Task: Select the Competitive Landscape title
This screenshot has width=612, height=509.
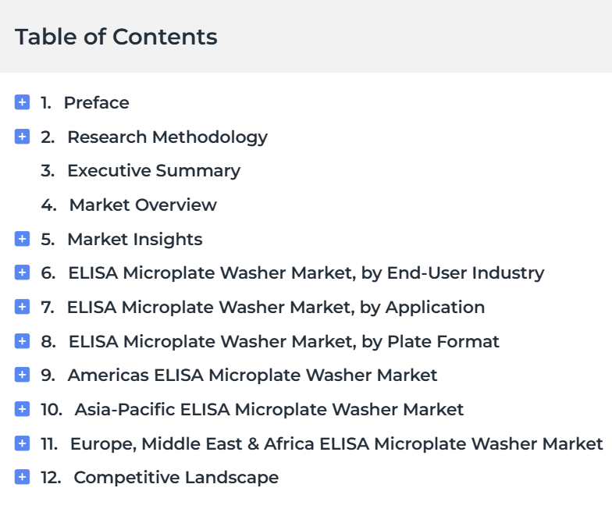Action: [176, 478]
